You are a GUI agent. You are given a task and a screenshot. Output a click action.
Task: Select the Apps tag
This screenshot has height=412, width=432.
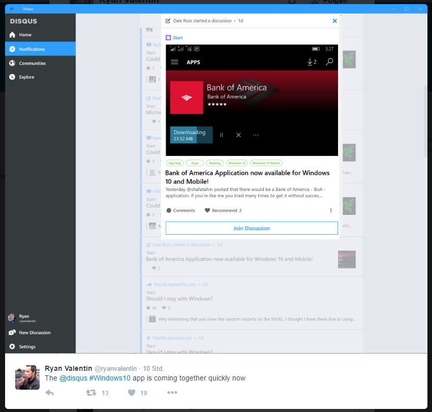(195, 163)
